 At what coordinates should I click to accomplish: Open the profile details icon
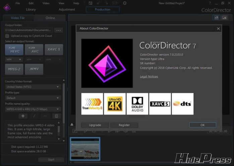coord(56,116)
